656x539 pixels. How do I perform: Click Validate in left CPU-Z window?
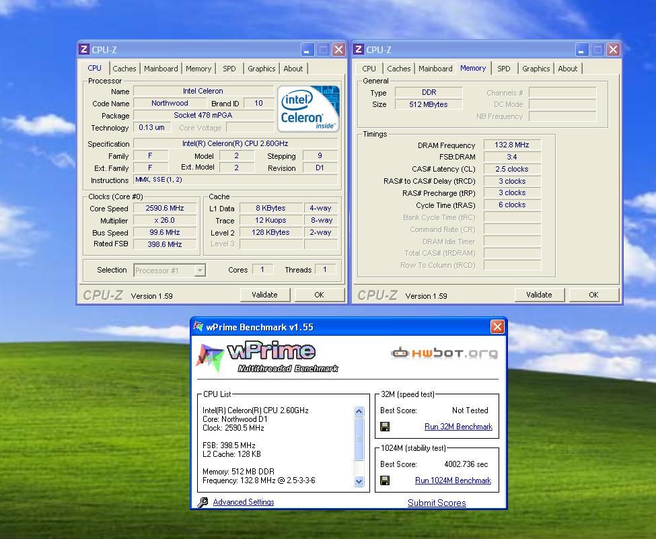[x=265, y=295]
